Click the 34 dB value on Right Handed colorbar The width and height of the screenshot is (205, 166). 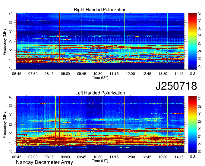pos(200,14)
